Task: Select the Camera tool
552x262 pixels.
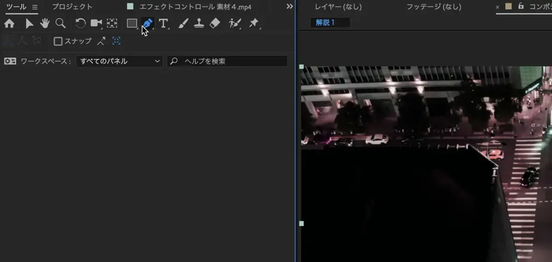Action: [96, 23]
